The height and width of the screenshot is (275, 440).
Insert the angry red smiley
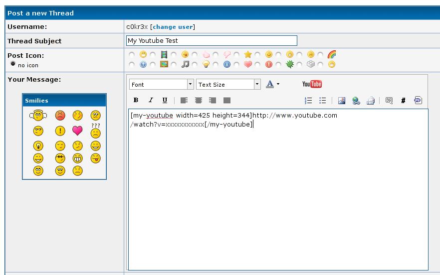[60, 115]
